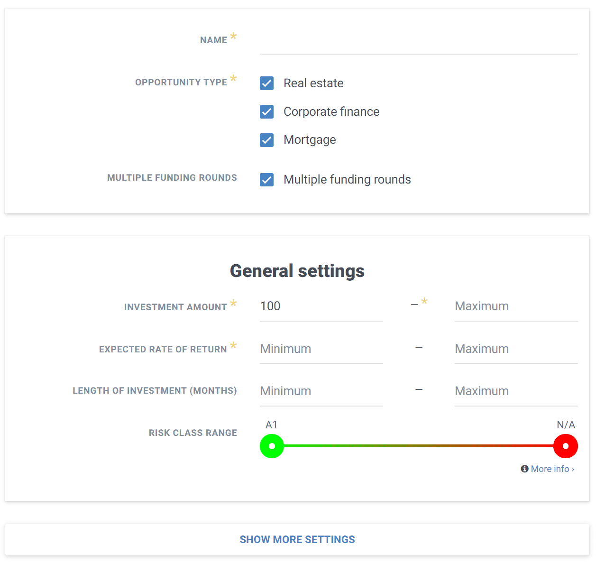Click the A1 label above the slider
The width and height of the screenshot is (596, 563).
coord(271,425)
